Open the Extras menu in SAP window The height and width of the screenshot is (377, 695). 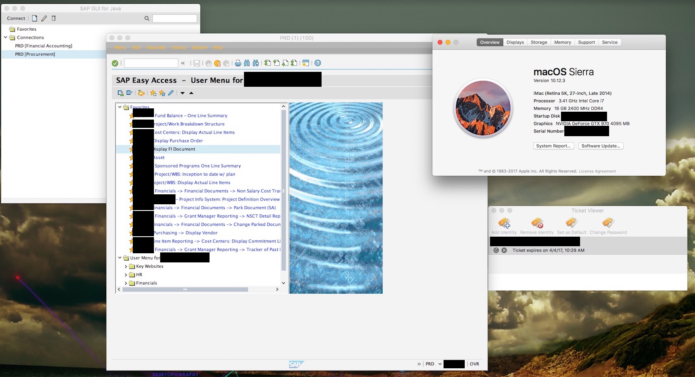pyautogui.click(x=179, y=48)
